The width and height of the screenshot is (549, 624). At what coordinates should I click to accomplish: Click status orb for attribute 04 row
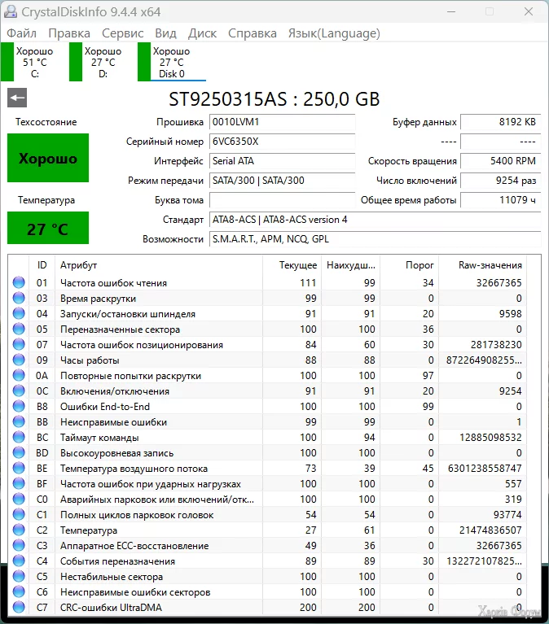coord(19,313)
